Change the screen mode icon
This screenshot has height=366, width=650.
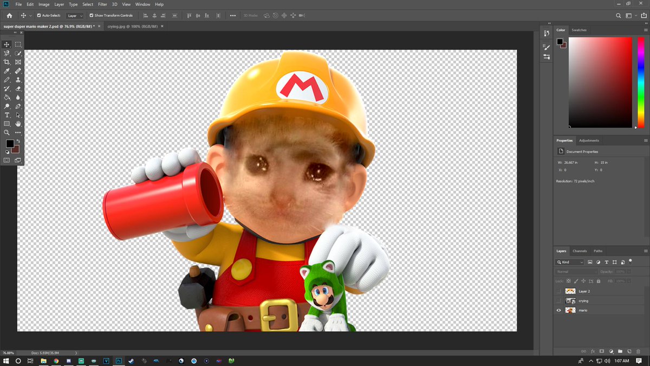(x=18, y=160)
